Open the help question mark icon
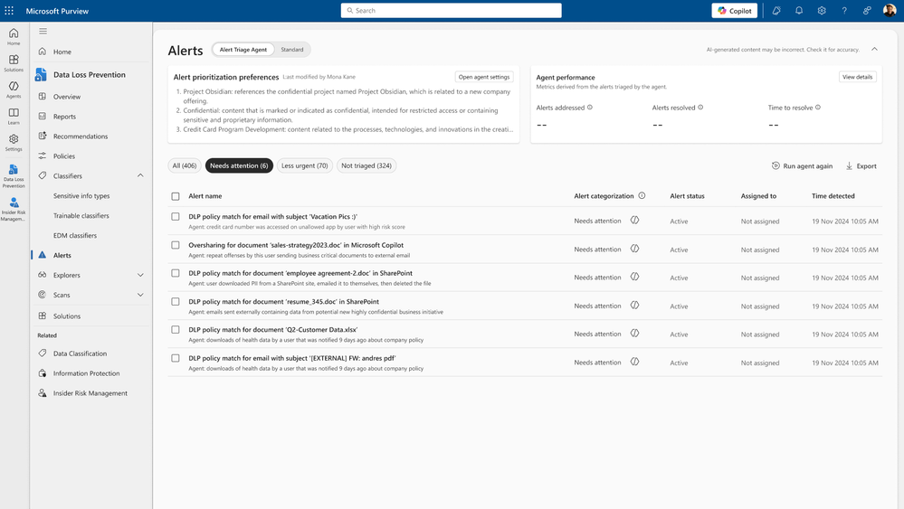The height and width of the screenshot is (509, 904). pyautogui.click(x=844, y=10)
